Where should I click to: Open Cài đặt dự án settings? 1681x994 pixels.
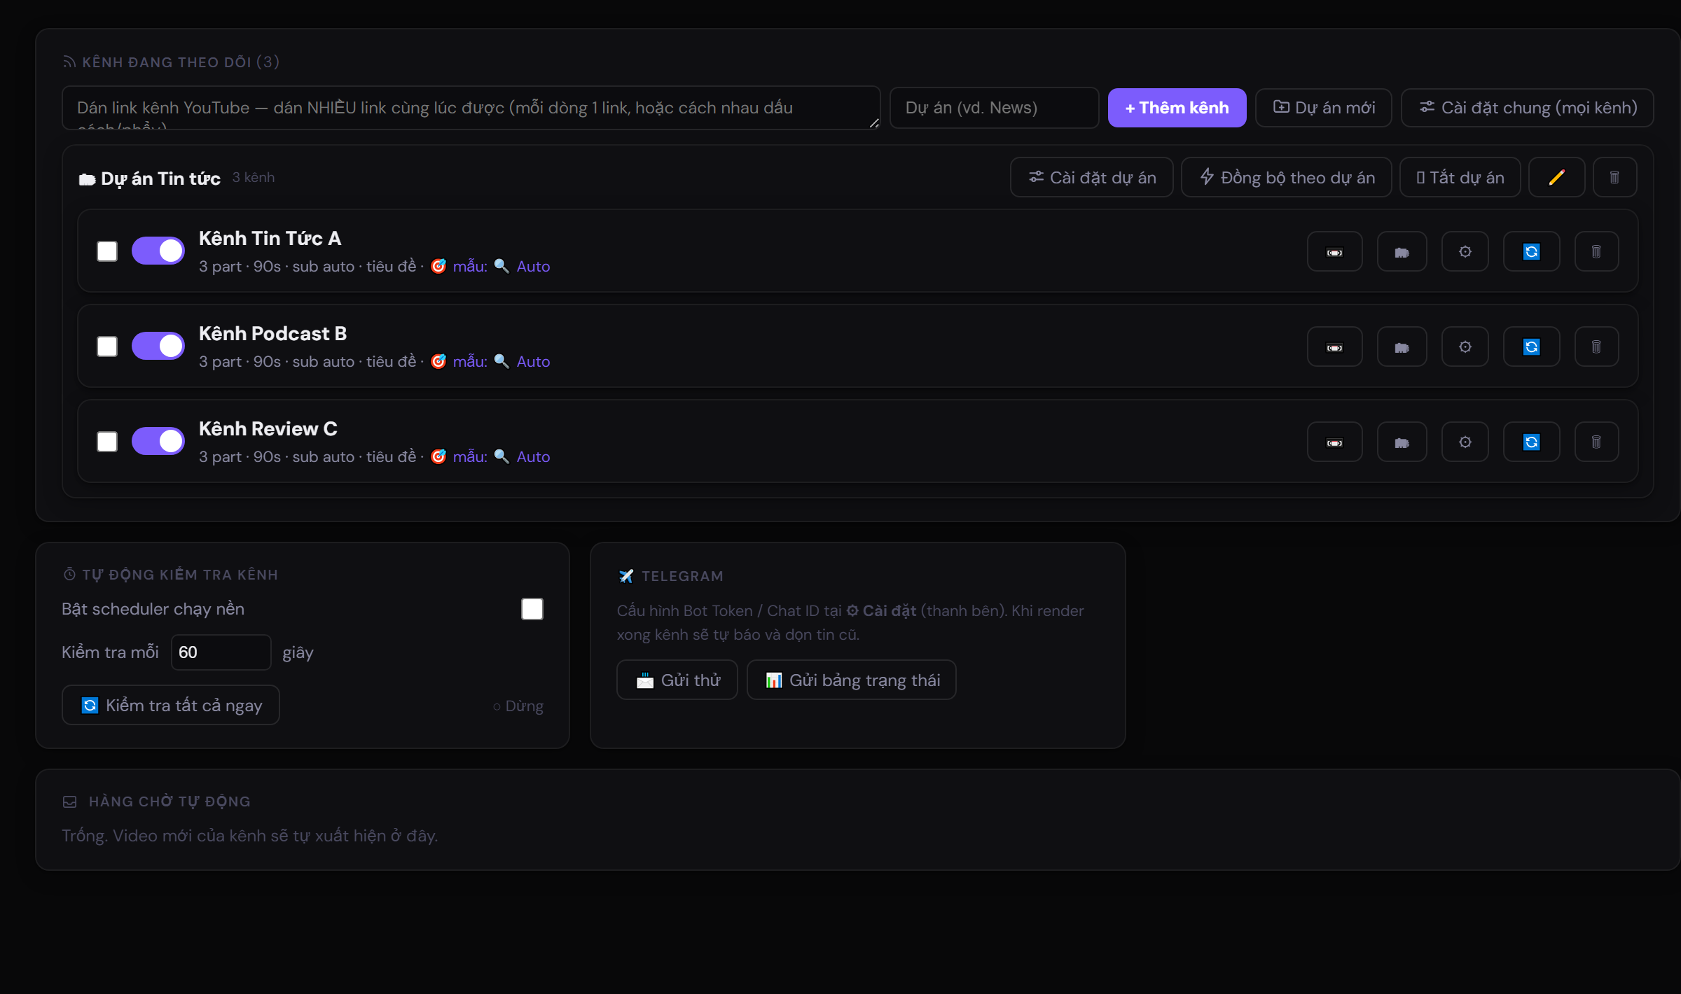pos(1091,177)
